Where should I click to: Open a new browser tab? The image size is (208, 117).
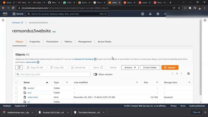[170, 3]
